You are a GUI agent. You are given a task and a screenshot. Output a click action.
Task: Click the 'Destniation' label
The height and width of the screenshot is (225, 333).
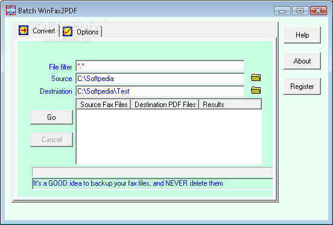pos(56,91)
